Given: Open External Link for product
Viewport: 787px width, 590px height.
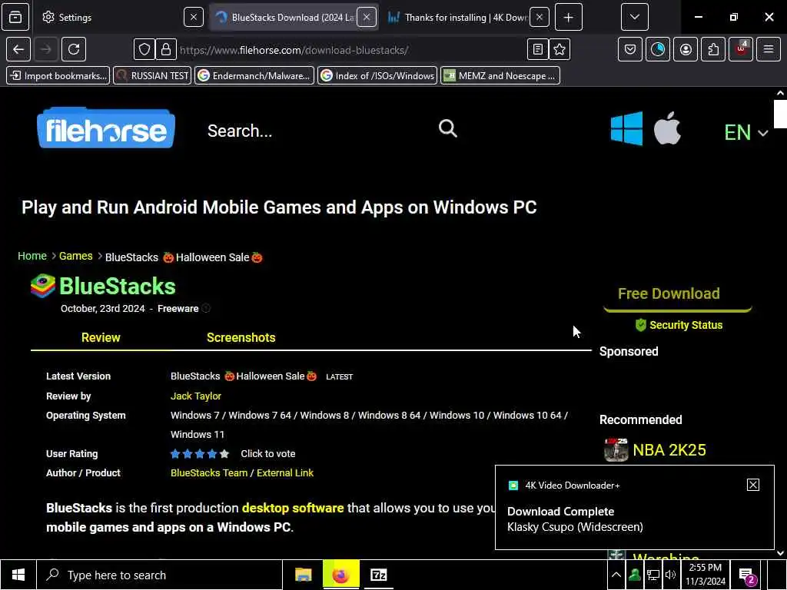Looking at the screenshot, I should point(285,472).
